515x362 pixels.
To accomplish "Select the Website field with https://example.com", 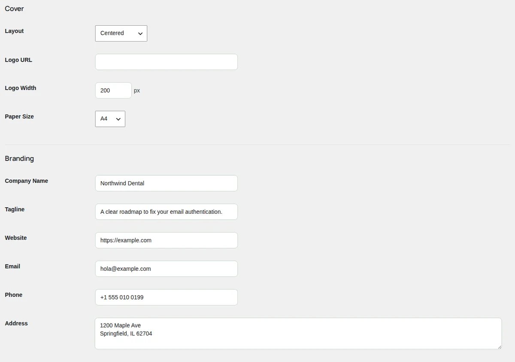I will (x=166, y=240).
